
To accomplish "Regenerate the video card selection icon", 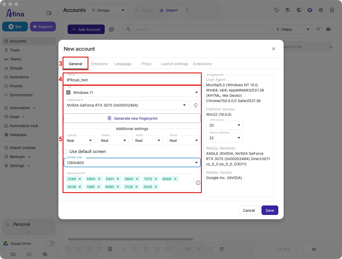I will click(196, 105).
